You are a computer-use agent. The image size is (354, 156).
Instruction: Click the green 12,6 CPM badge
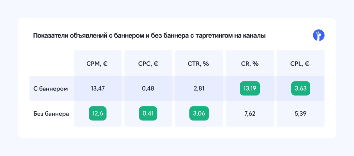coord(98,114)
